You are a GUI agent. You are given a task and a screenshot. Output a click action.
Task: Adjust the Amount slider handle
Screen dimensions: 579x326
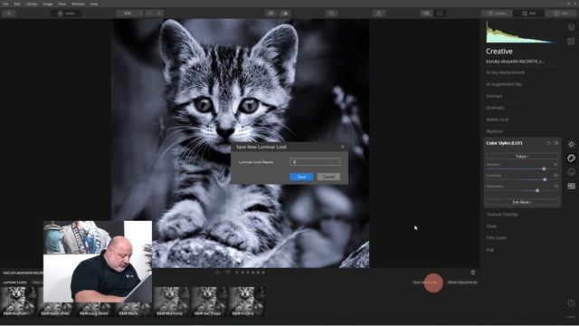[544, 169]
